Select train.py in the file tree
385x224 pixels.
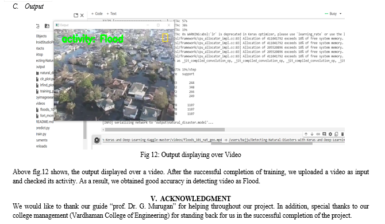point(41,134)
